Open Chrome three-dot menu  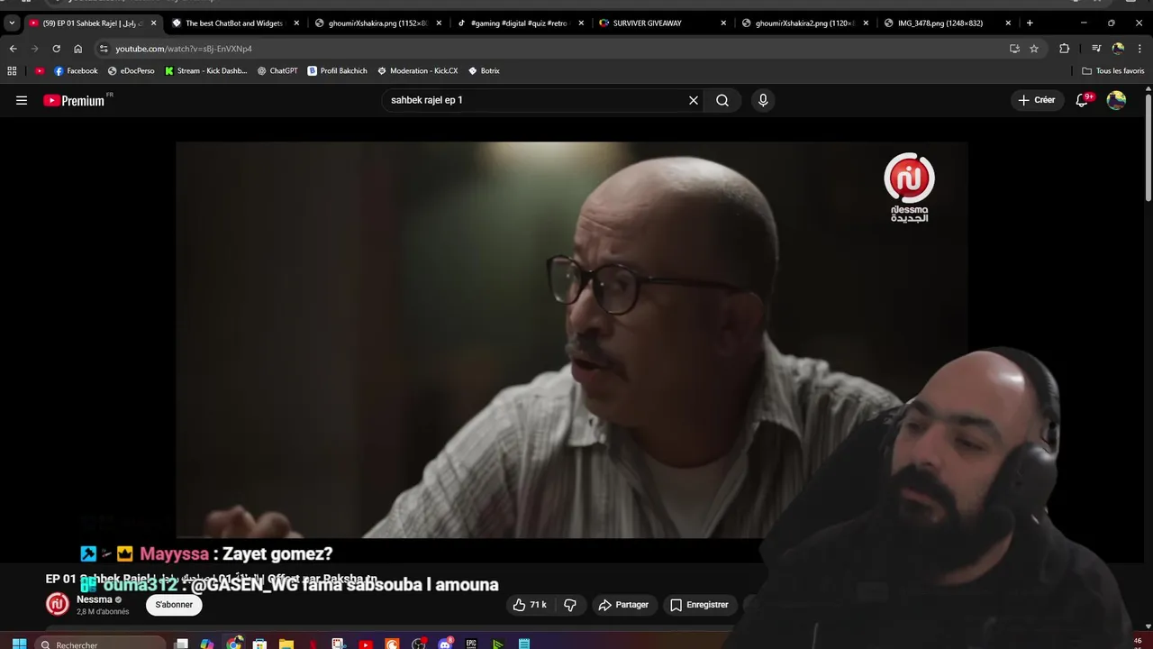pos(1139,49)
